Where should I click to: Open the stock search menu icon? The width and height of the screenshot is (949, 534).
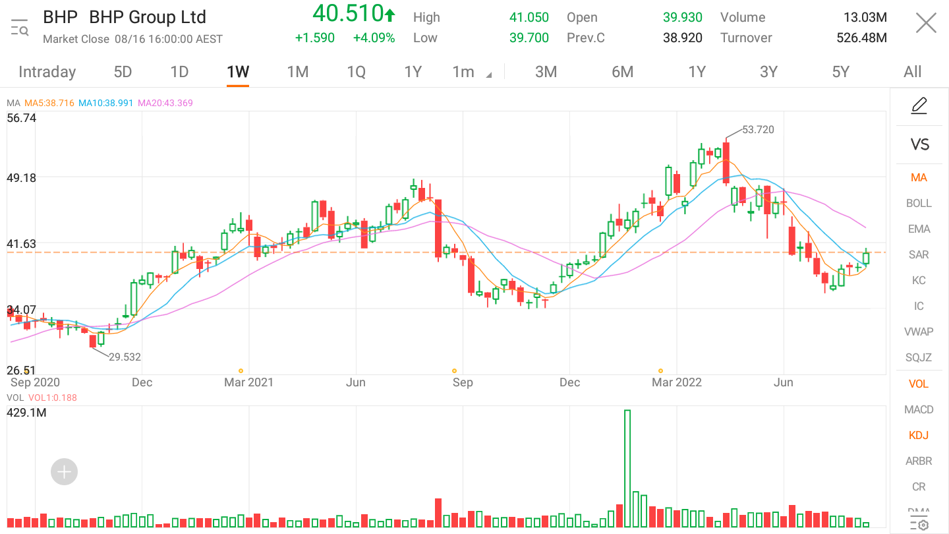(20, 27)
